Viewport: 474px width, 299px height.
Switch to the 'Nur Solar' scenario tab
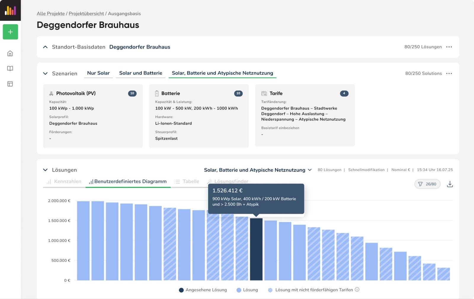click(98, 73)
